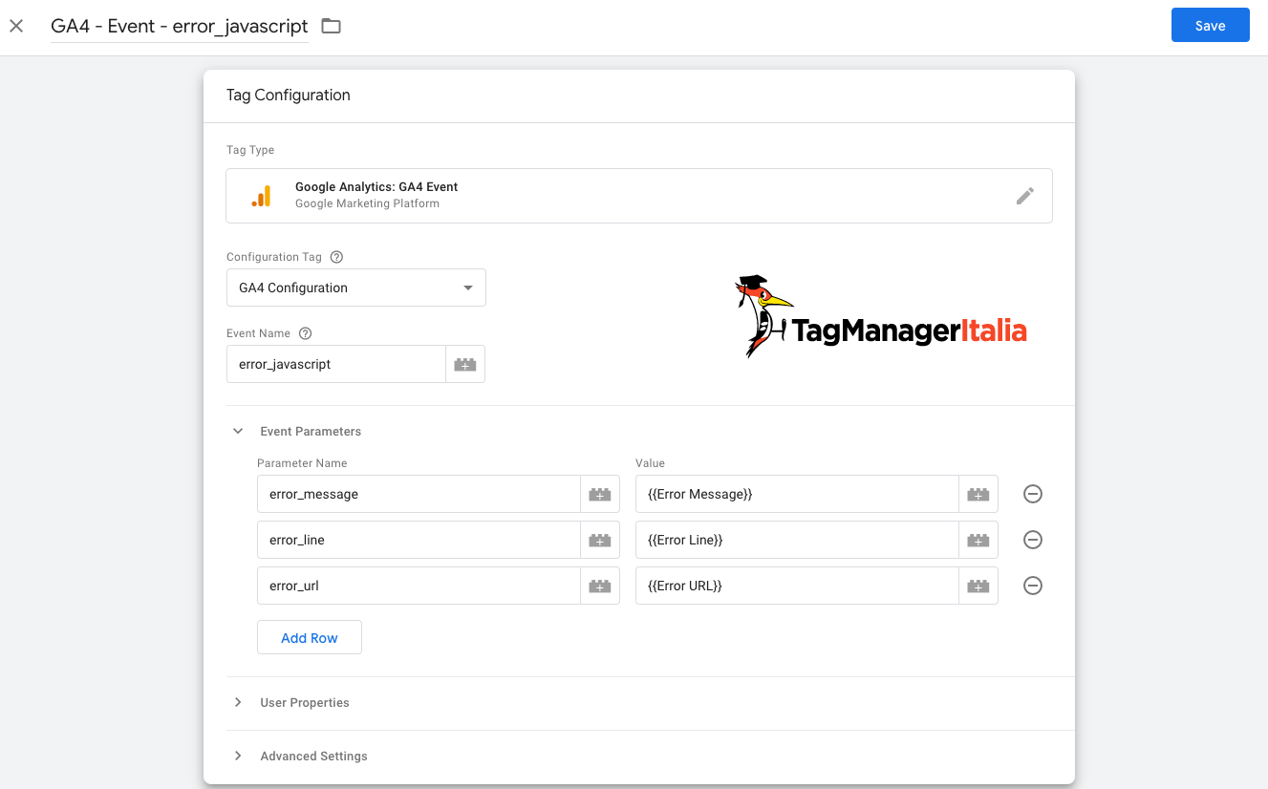
Task: Expand the User Properties section
Action: coord(239,702)
